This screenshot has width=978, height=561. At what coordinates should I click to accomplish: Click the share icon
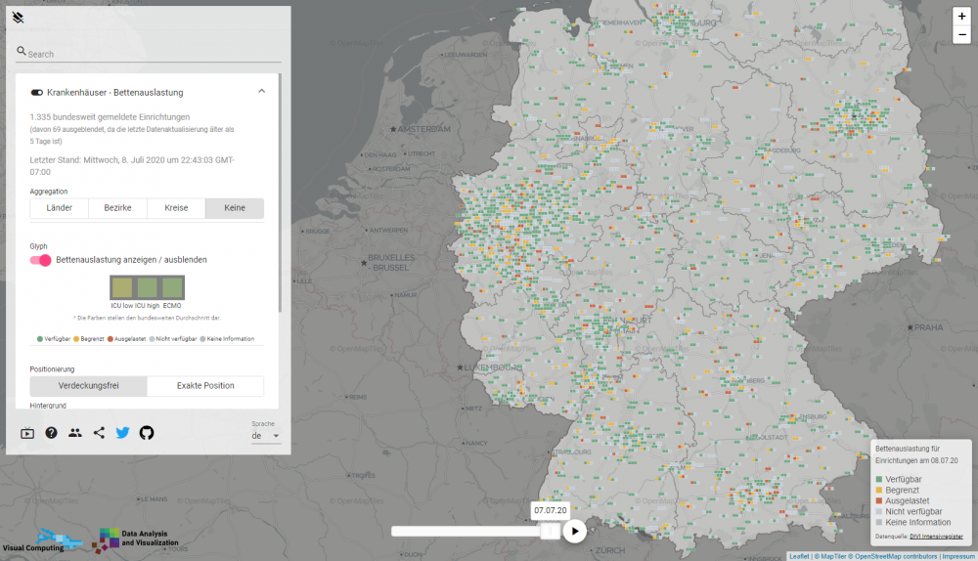coord(99,433)
